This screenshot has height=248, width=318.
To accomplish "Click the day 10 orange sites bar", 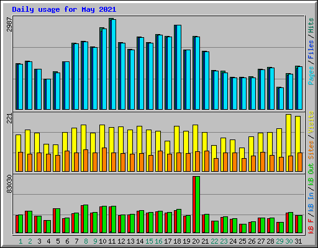I will 104,159.
